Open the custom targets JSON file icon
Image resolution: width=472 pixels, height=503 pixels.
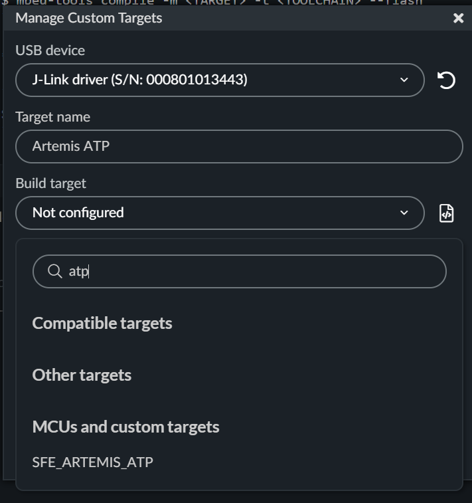(447, 213)
